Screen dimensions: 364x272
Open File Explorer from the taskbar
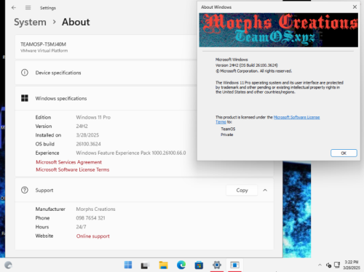click(x=163, y=265)
